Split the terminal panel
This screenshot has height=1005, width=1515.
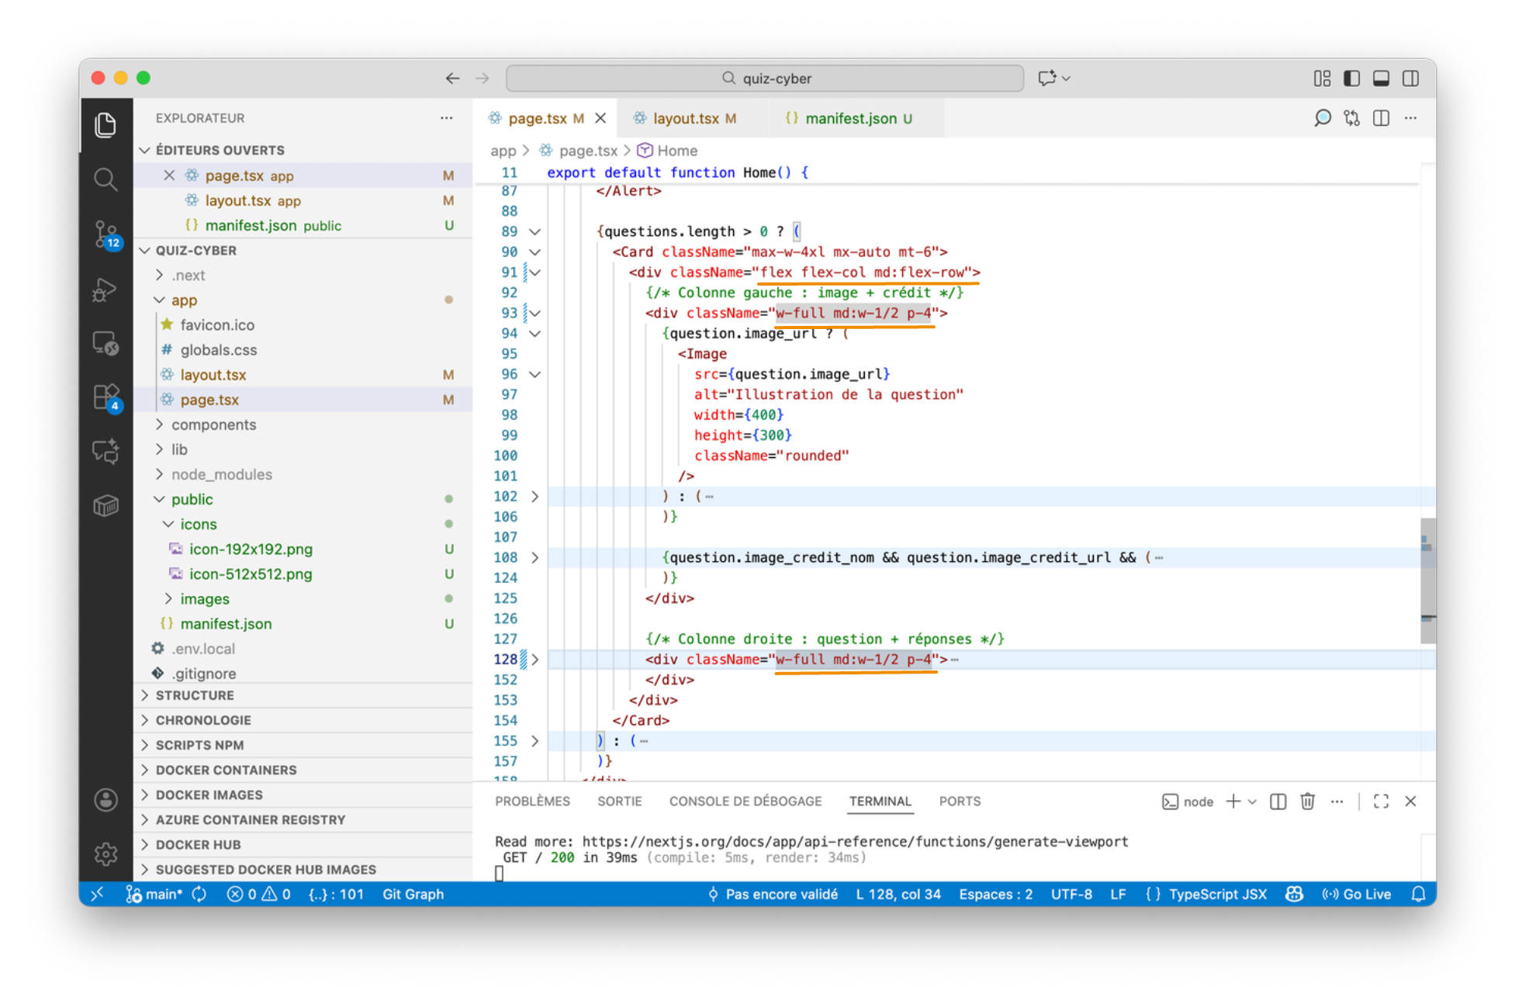point(1278,801)
